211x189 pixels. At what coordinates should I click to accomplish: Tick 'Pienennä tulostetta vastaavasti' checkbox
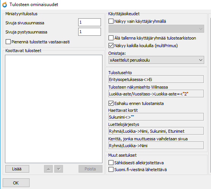(8, 42)
